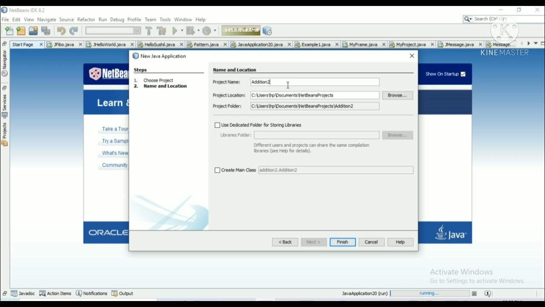Expand the Run Project dropdown arrow
This screenshot has height=307, width=545.
(x=182, y=31)
